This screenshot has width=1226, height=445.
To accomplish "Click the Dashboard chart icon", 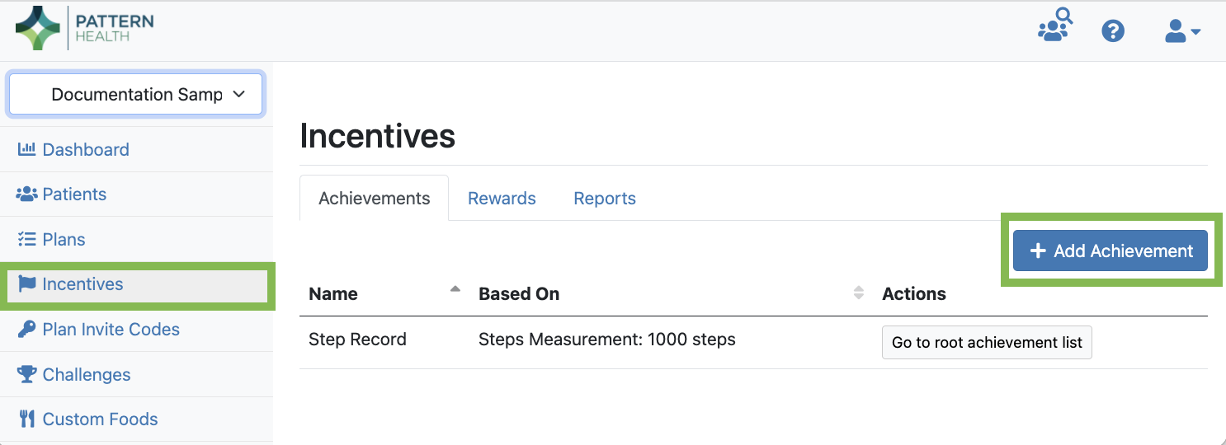I will pos(26,149).
